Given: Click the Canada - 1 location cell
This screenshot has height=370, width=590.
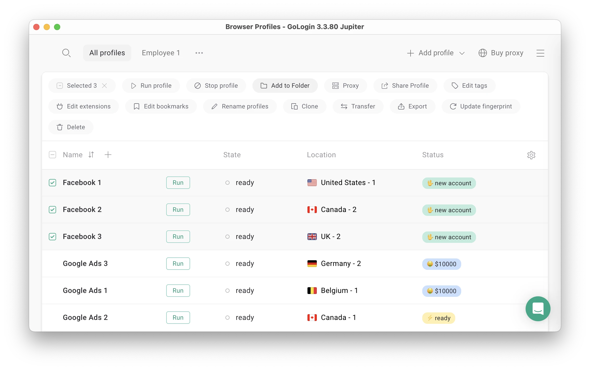Looking at the screenshot, I should 332,318.
